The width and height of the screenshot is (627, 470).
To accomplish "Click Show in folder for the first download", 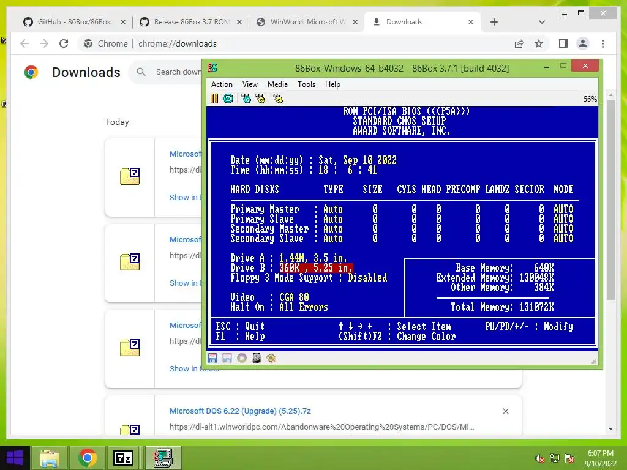I will click(186, 198).
